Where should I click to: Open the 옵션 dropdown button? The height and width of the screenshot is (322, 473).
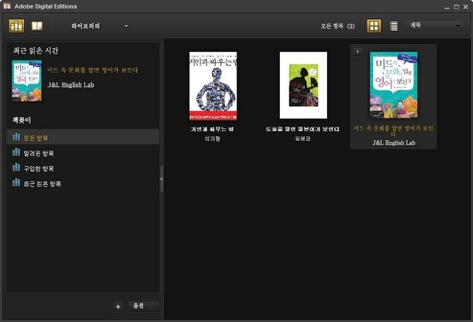pyautogui.click(x=143, y=306)
